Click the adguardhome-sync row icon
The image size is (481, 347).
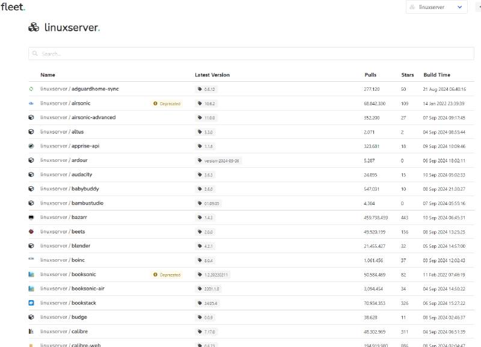click(x=31, y=89)
